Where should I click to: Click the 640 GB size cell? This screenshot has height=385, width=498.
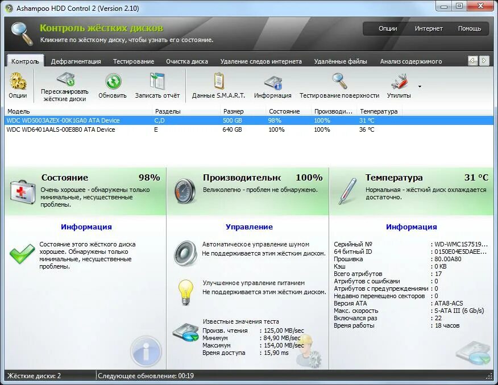[x=232, y=129]
